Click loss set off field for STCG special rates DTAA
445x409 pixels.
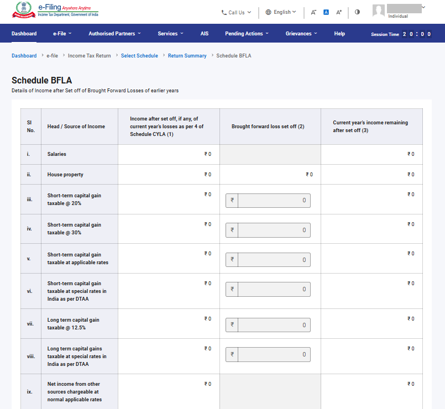(x=268, y=289)
